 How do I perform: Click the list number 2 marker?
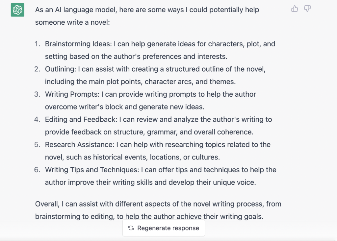click(37, 69)
